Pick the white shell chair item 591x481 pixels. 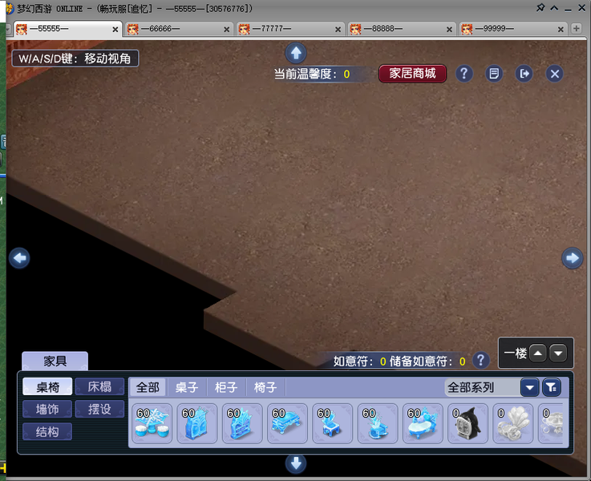pyautogui.click(x=512, y=424)
